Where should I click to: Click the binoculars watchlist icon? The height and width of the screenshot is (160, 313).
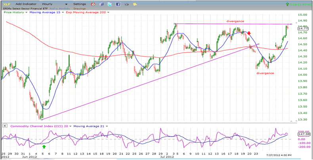127,4
